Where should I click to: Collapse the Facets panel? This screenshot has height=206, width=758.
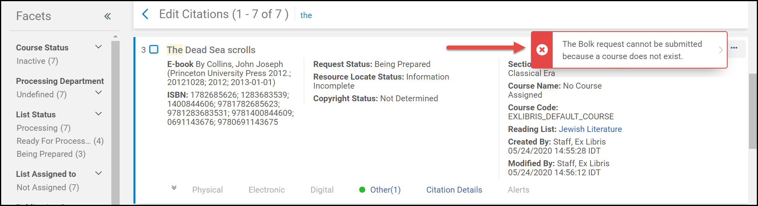click(107, 16)
